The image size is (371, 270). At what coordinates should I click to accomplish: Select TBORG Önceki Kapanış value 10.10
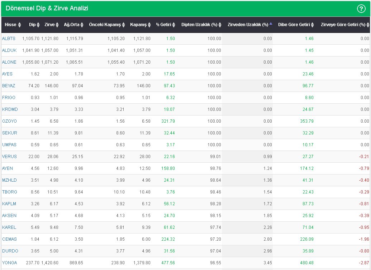(x=119, y=192)
